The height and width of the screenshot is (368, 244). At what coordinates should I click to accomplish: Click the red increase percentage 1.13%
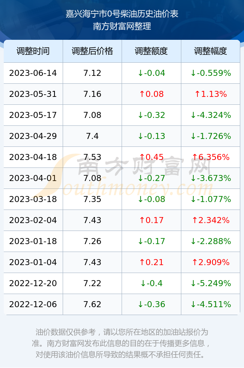coord(211,94)
